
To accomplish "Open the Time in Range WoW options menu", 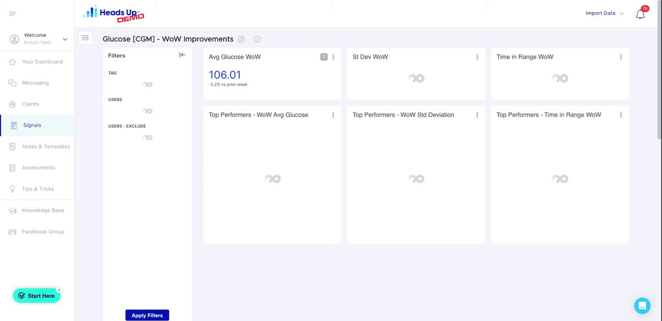I will point(621,57).
